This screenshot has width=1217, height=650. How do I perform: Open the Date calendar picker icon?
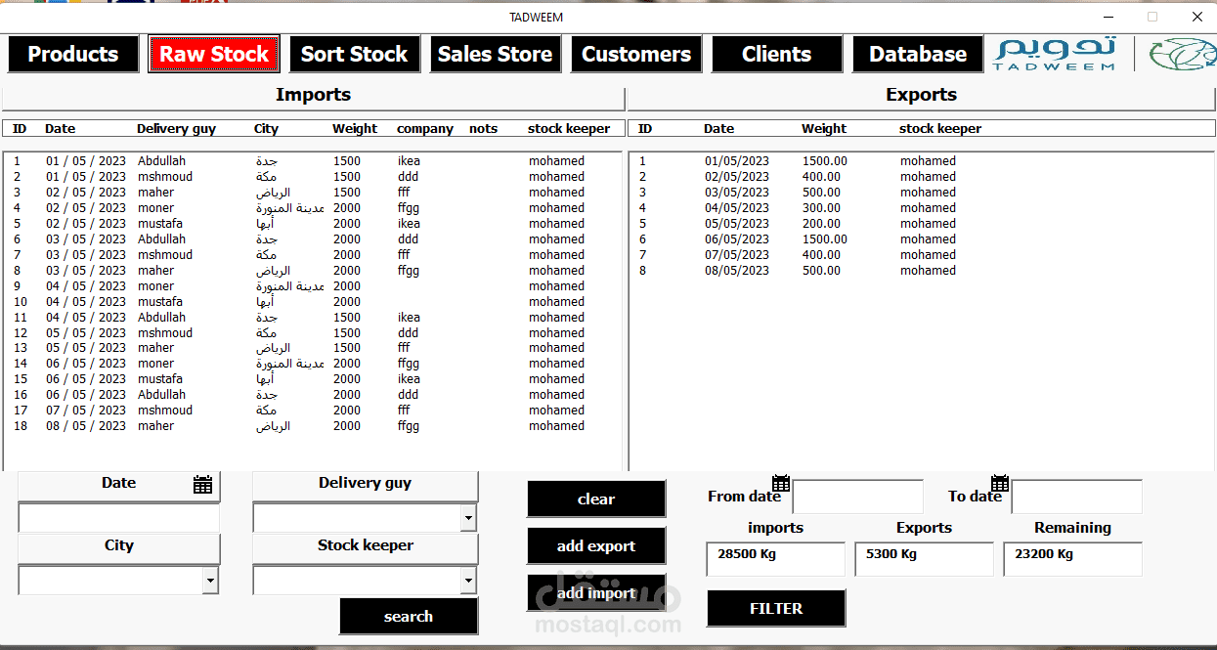point(202,484)
